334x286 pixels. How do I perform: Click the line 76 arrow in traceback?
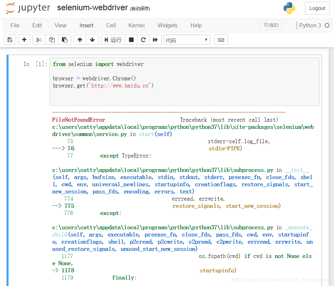pos(59,148)
